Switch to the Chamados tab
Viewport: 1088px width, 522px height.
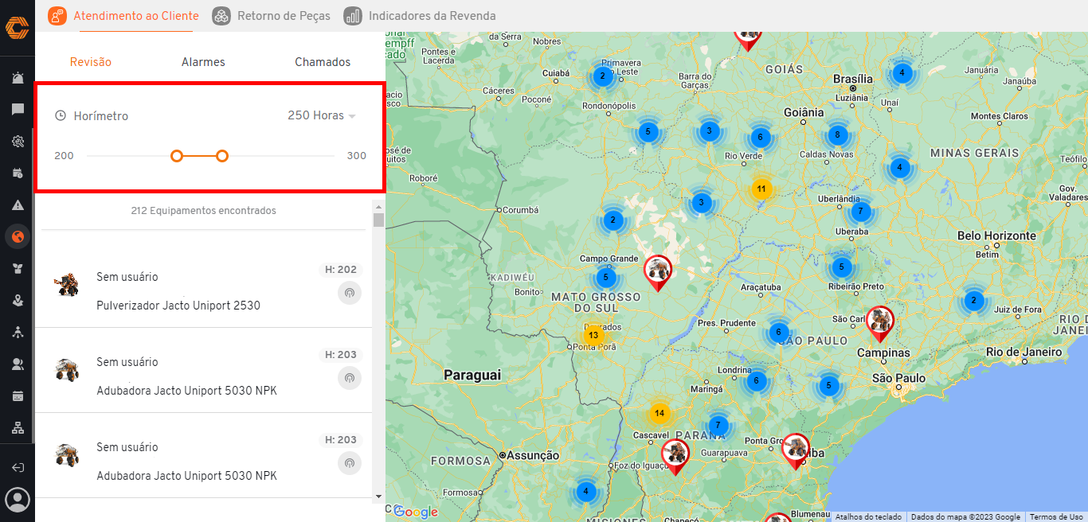[323, 62]
